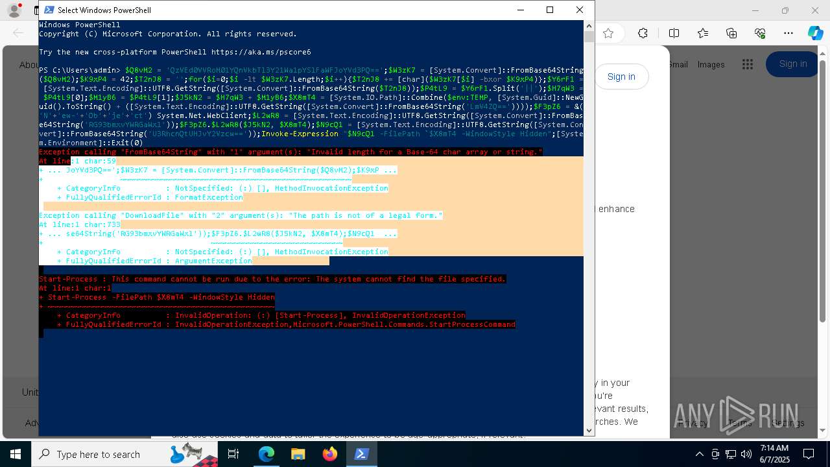This screenshot has height=467, width=830.
Task: Click the taskbar search box
Action: pos(126,454)
